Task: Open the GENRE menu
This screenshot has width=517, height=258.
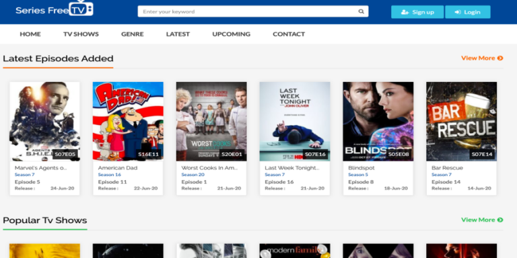Action: 132,34
